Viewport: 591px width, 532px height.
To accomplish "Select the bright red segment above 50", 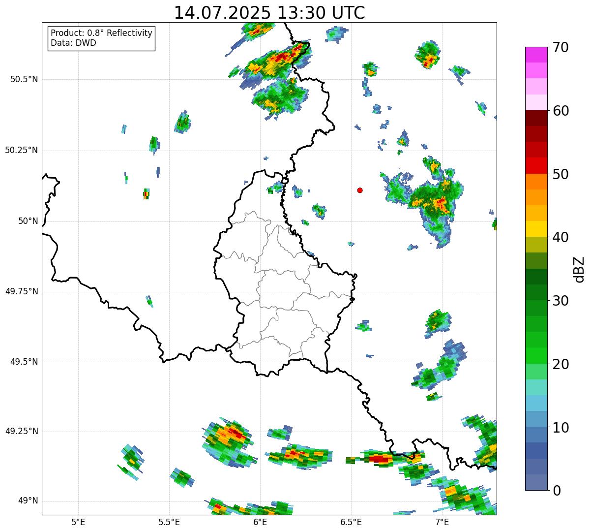I will [x=536, y=165].
